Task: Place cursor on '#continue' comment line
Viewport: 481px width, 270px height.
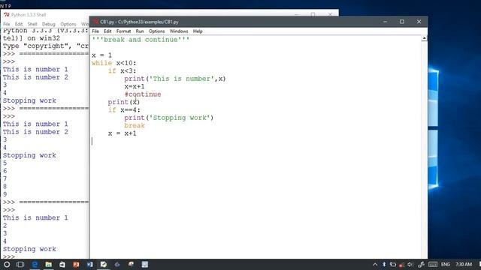Action: 143,94
